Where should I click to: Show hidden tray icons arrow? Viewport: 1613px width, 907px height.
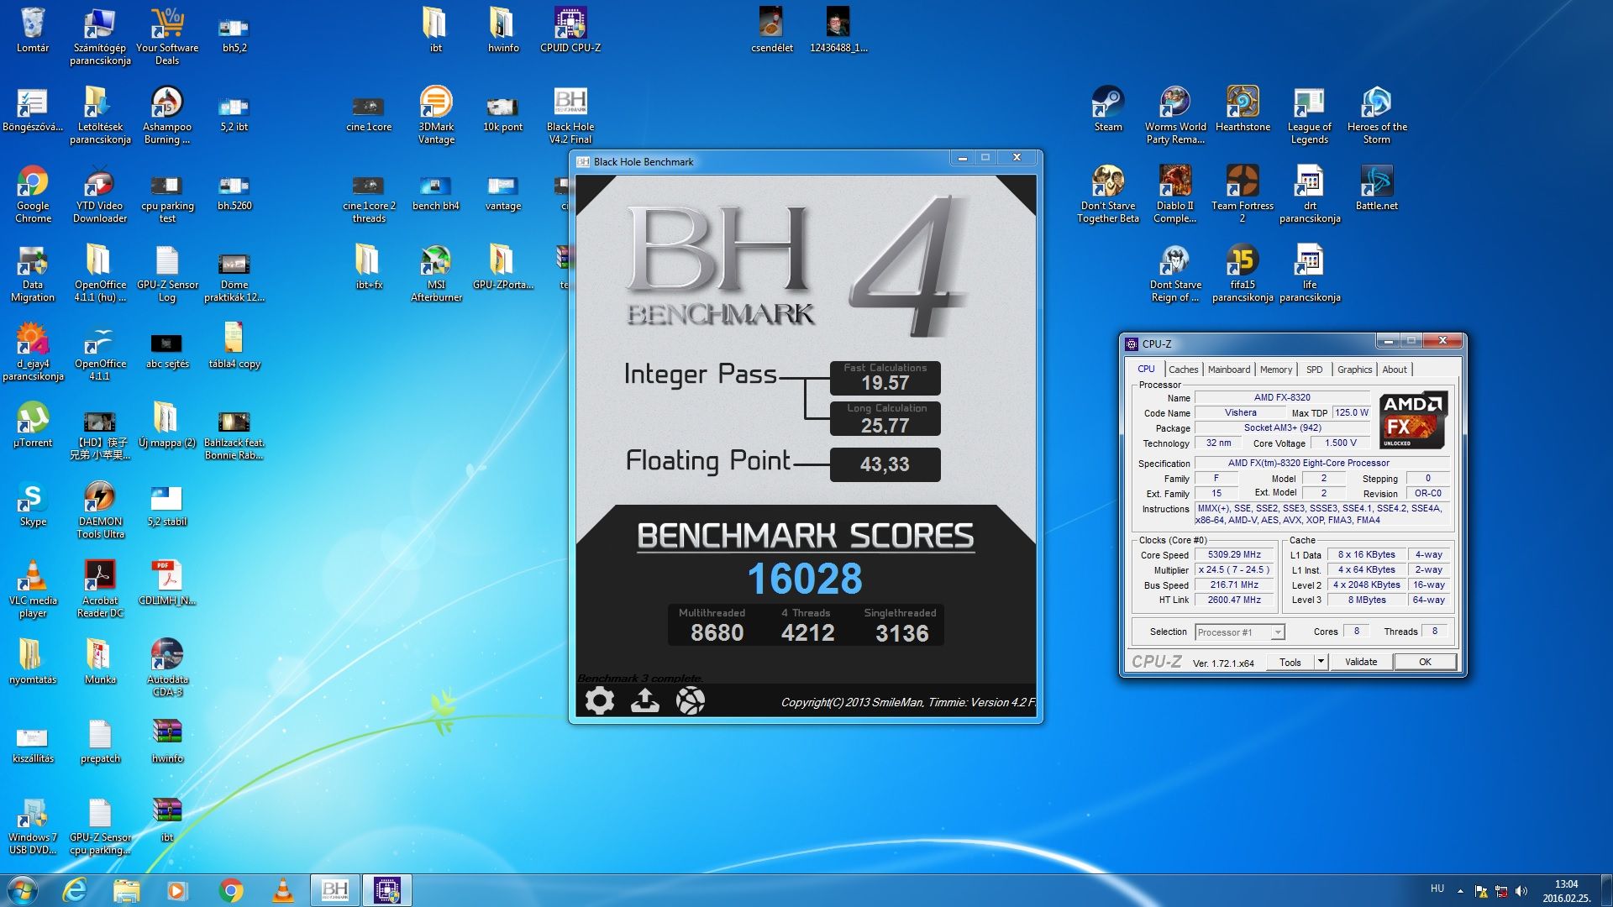pyautogui.click(x=1460, y=891)
